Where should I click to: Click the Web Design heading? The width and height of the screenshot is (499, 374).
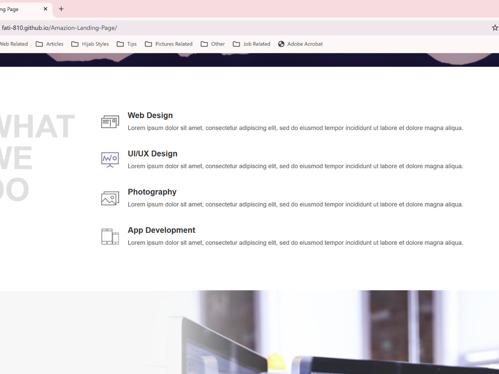click(x=150, y=116)
